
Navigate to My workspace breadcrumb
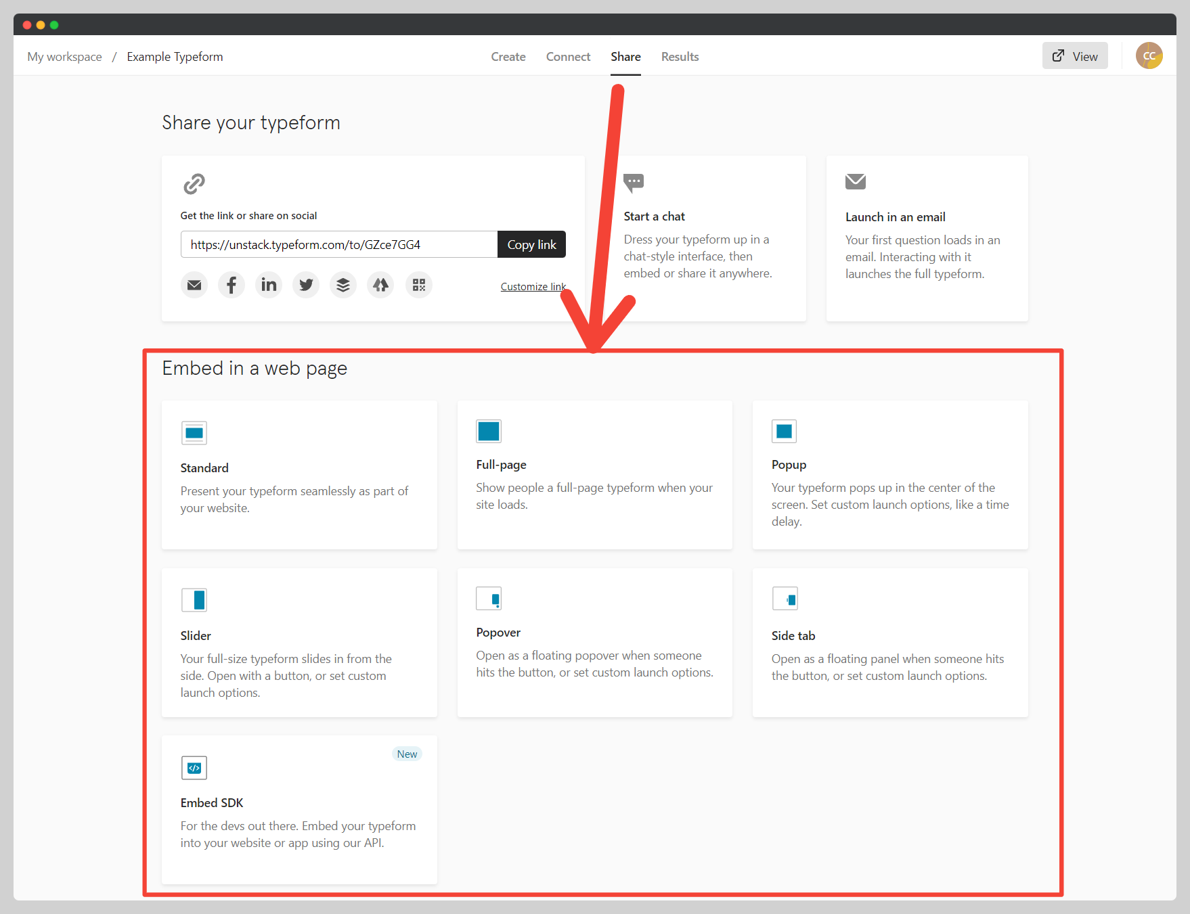pyautogui.click(x=64, y=57)
